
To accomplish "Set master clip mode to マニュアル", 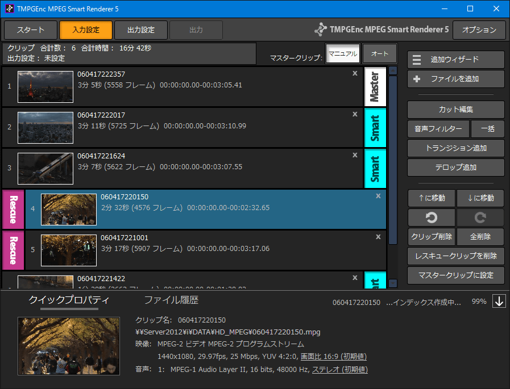I will pos(342,53).
